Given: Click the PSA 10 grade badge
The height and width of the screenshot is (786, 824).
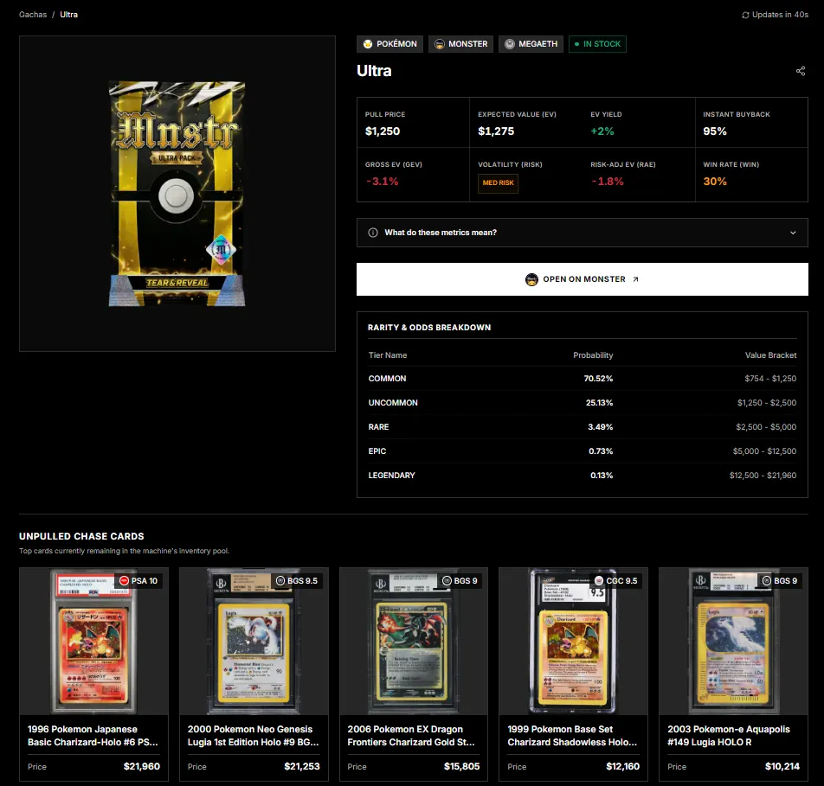Looking at the screenshot, I should click(x=138, y=581).
